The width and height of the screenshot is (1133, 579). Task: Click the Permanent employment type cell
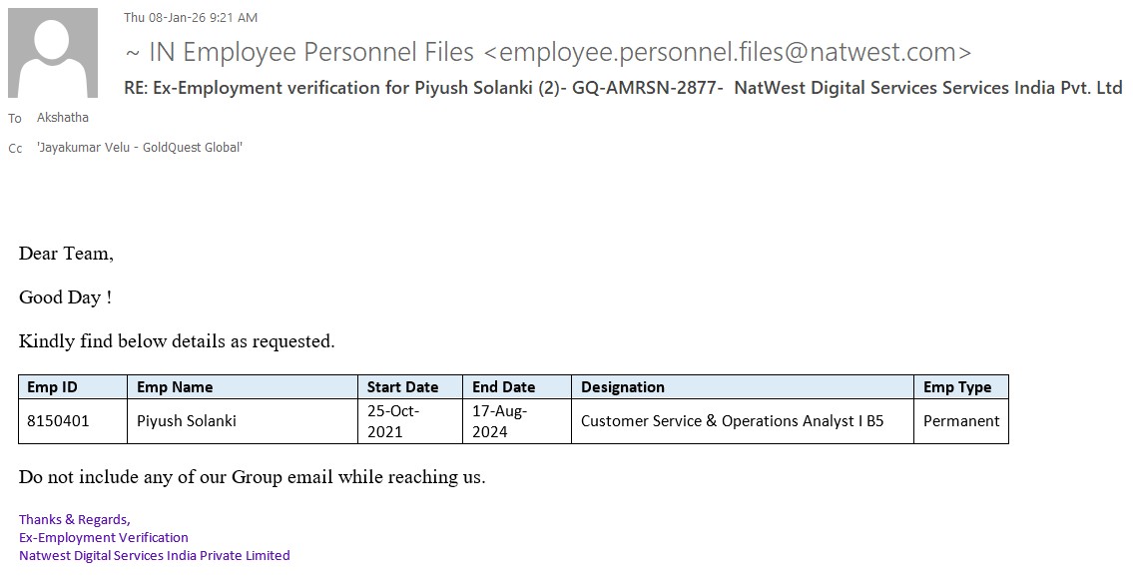click(960, 421)
